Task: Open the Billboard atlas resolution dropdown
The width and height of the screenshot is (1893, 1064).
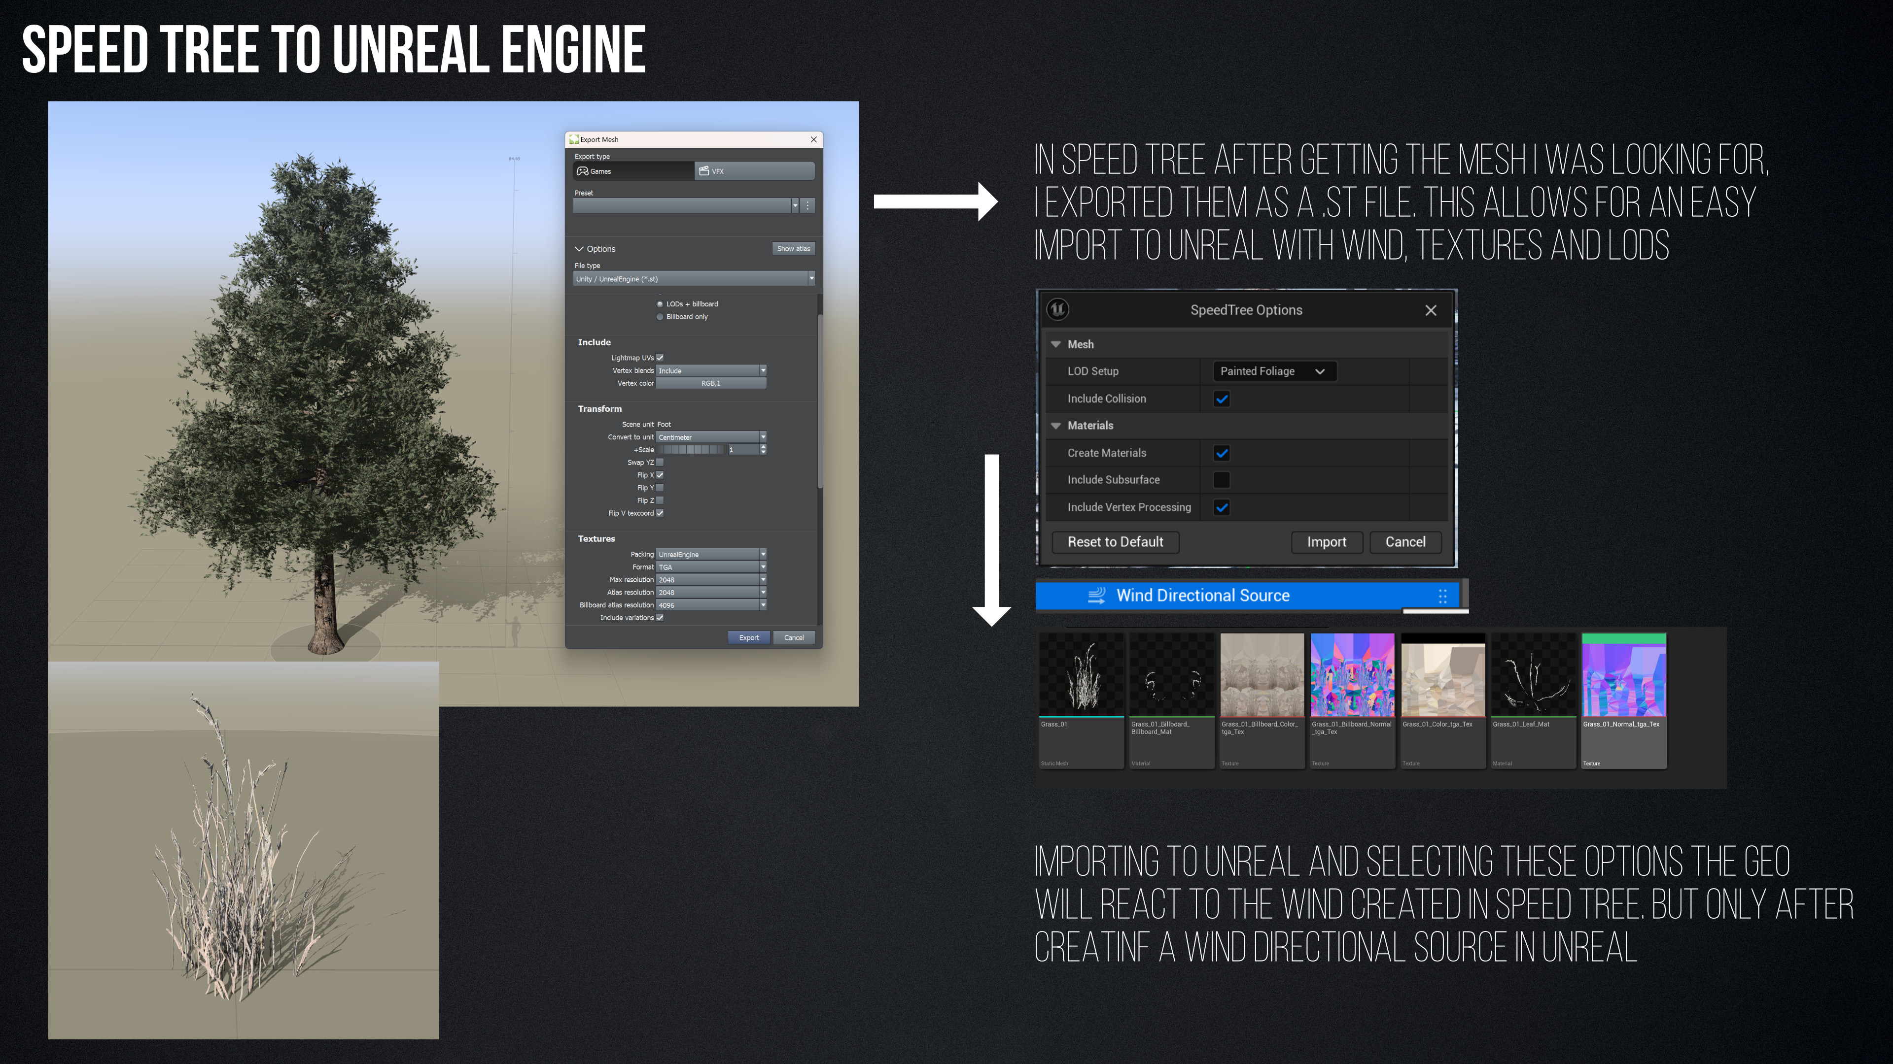Action: [x=711, y=605]
